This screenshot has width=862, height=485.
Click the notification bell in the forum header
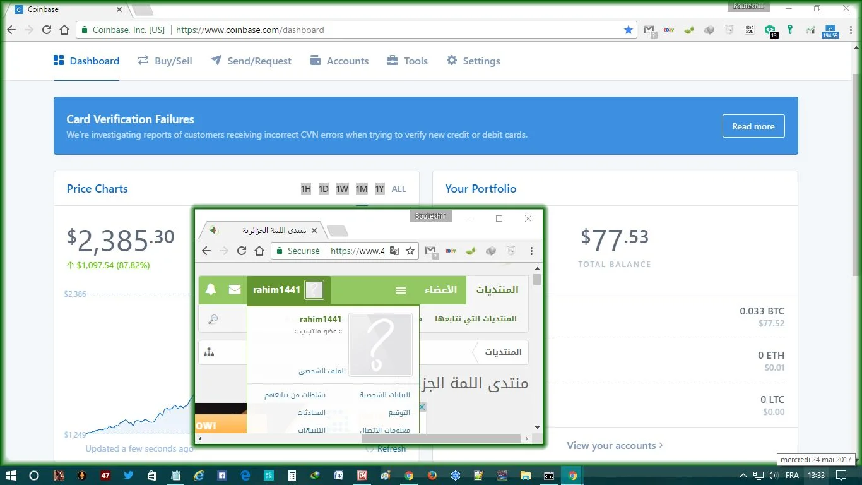211,290
